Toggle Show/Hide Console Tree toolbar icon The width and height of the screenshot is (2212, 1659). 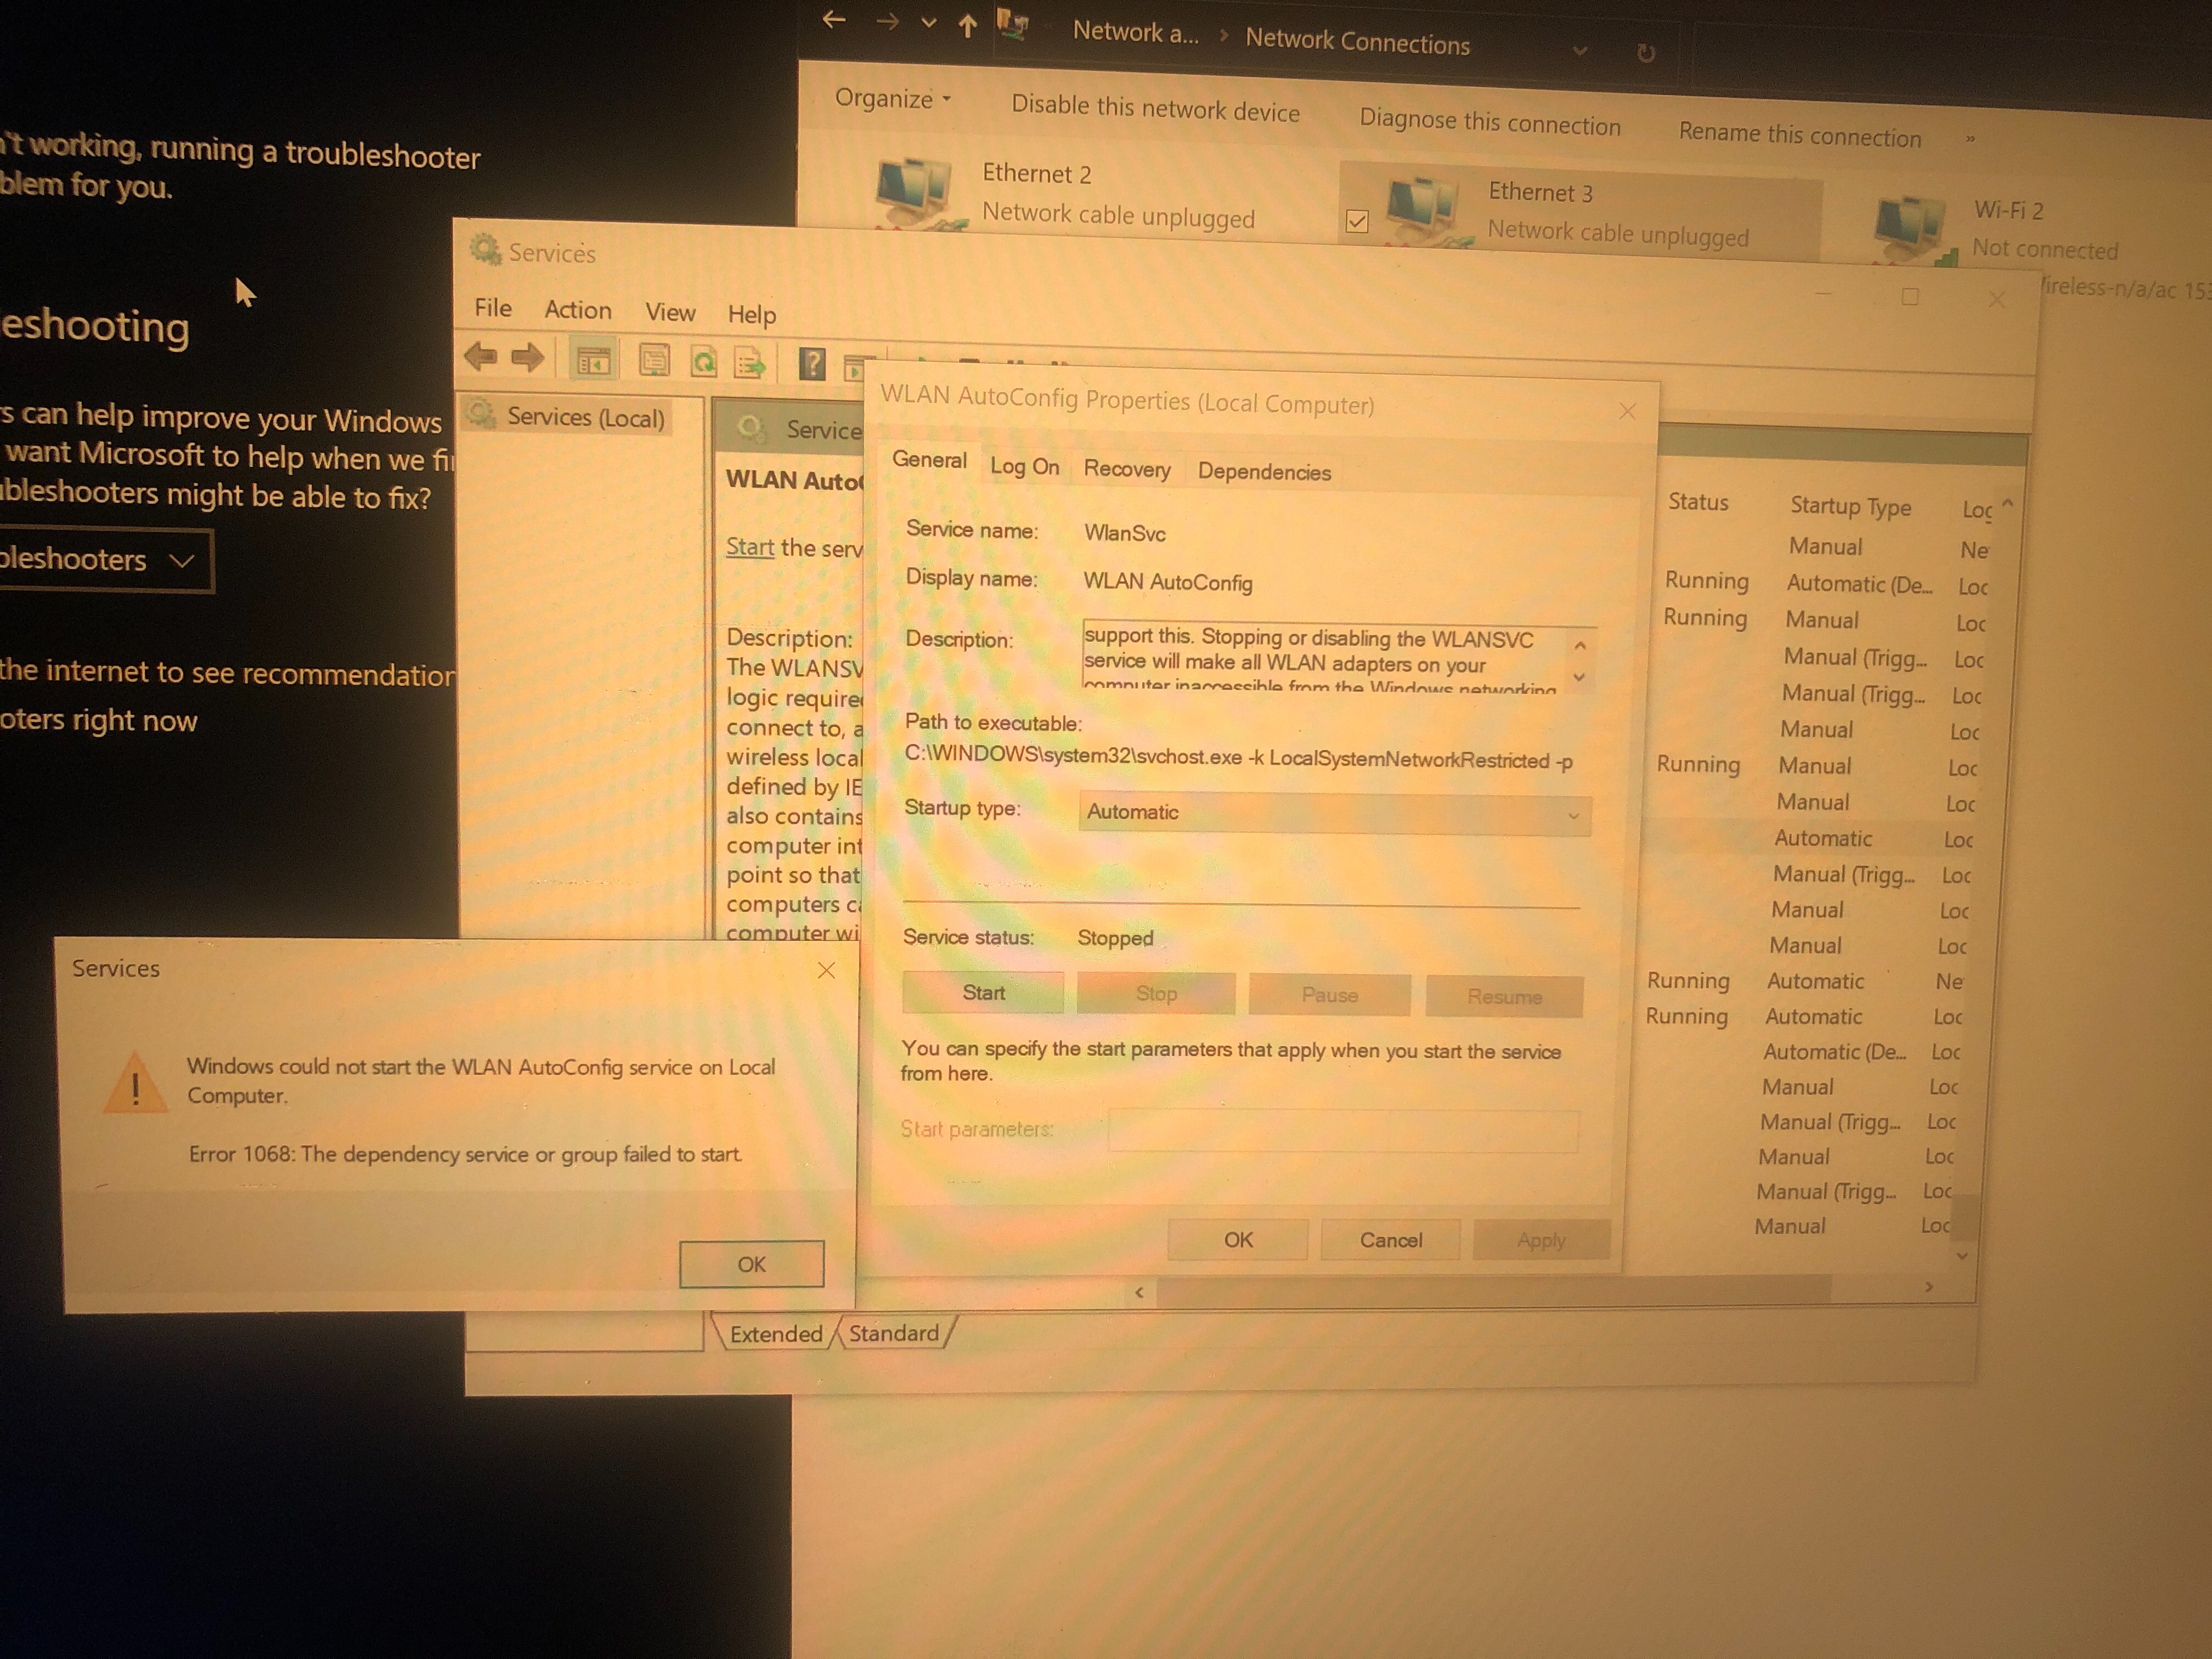pos(593,361)
